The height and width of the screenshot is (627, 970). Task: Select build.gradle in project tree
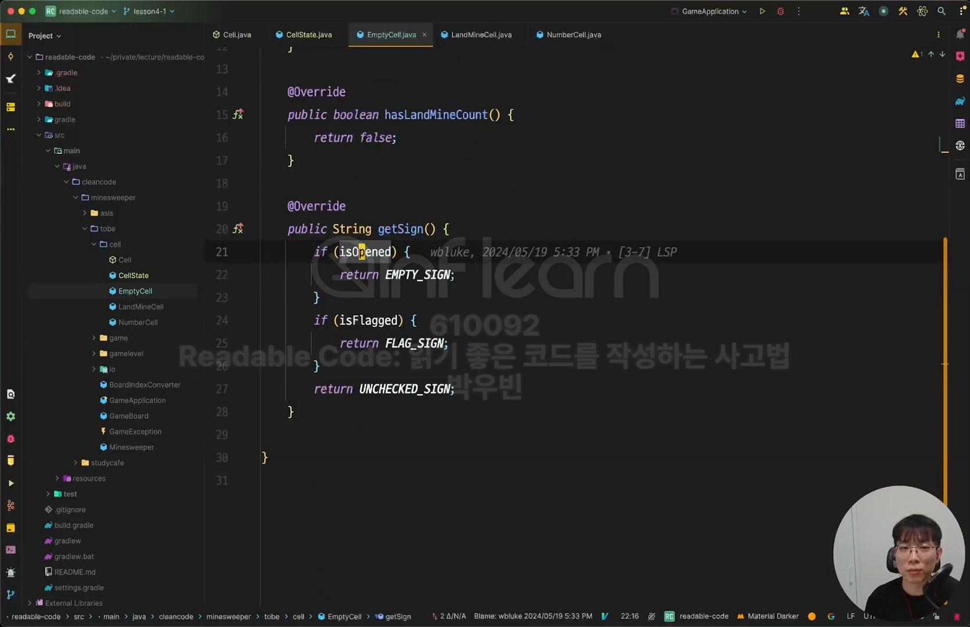pos(74,525)
